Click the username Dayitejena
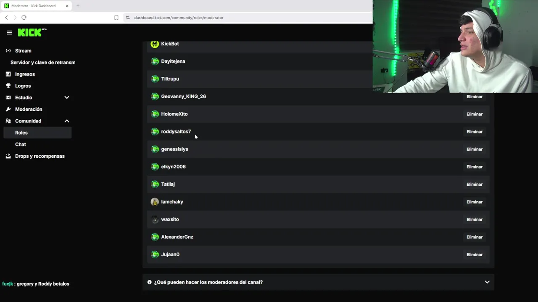The height and width of the screenshot is (302, 538). [x=173, y=62]
